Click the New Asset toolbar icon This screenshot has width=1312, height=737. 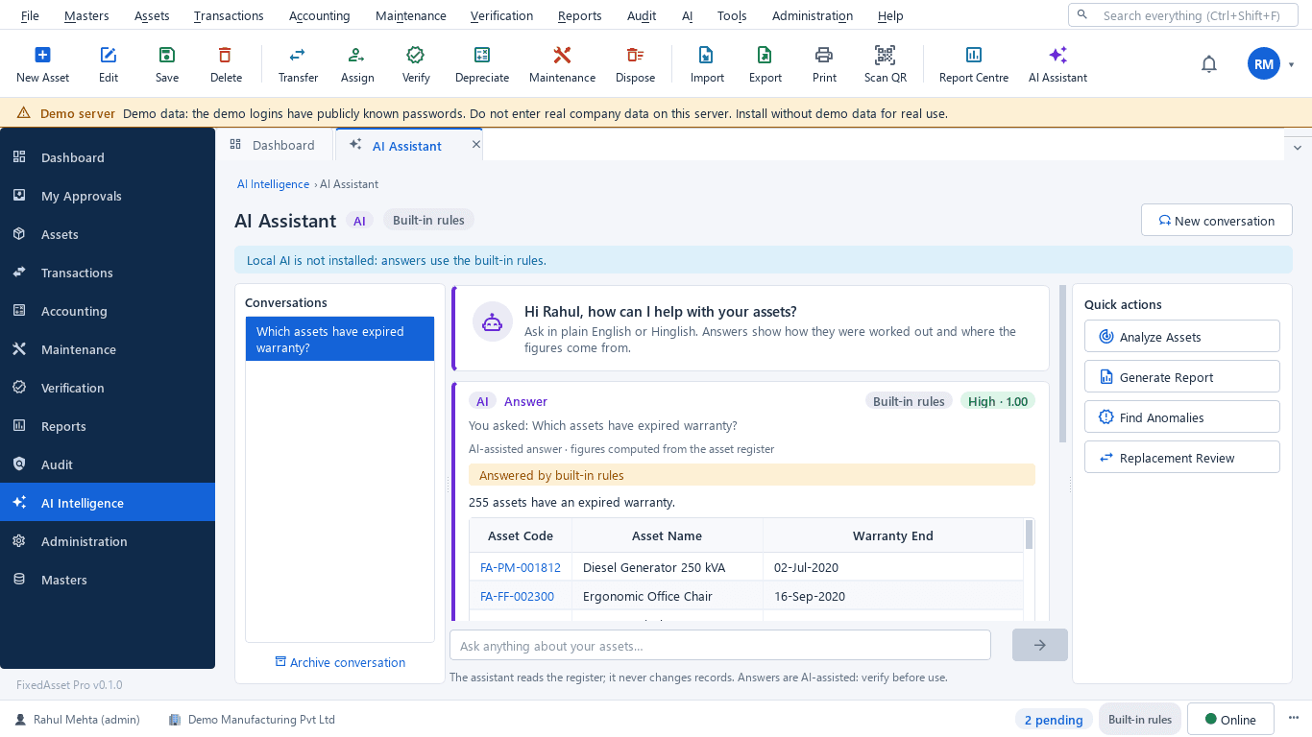42,65
